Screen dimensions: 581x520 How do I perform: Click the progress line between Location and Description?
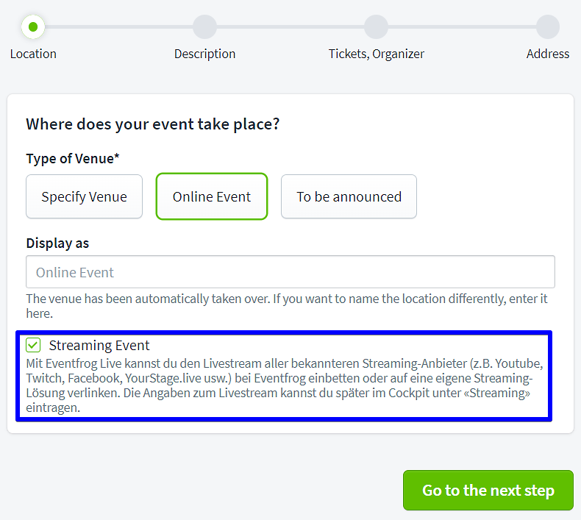[118, 27]
